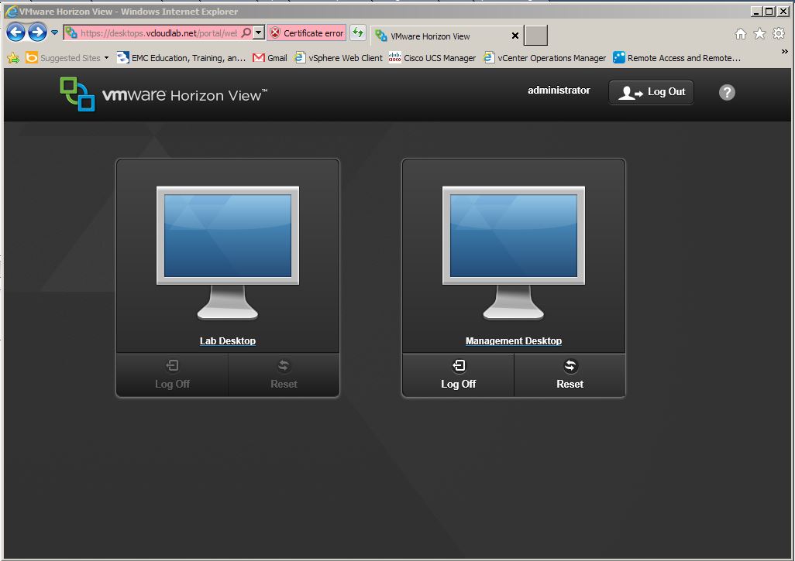Click the Lab Desktop link
The height and width of the screenshot is (561, 795).
tap(228, 340)
